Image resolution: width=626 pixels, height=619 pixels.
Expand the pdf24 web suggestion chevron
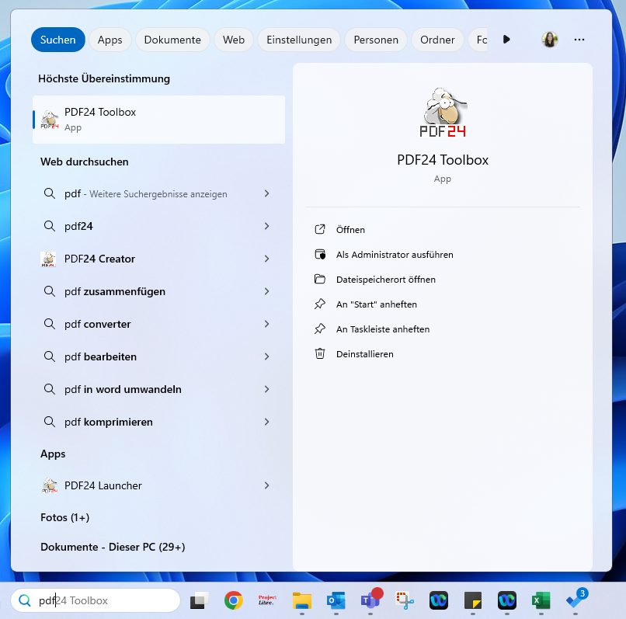266,226
